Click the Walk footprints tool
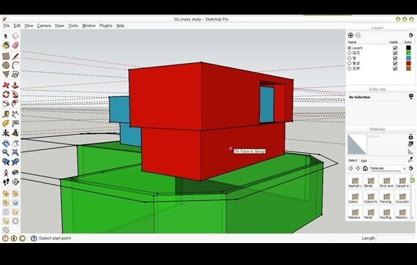Image resolution: width=417 pixels, height=265 pixels. pos(6,182)
